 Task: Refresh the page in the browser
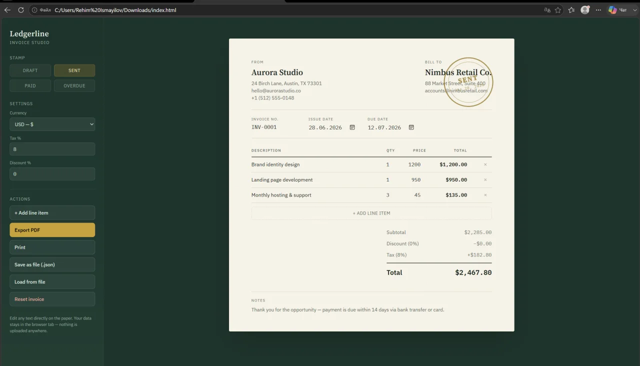click(x=21, y=10)
